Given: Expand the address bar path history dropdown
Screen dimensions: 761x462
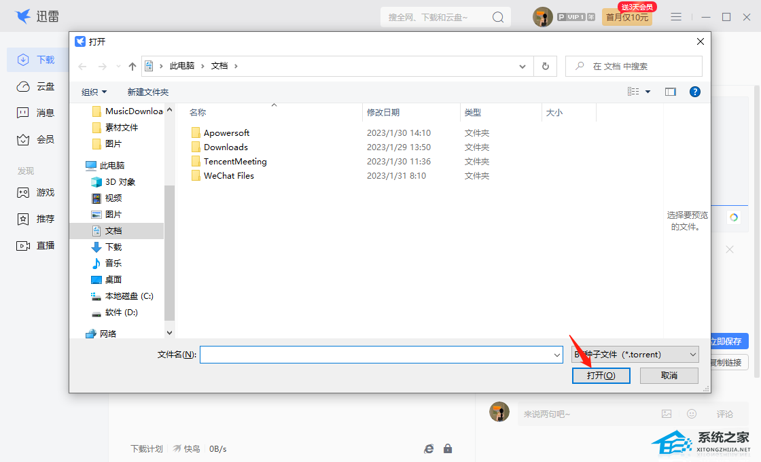Looking at the screenshot, I should (x=522, y=66).
